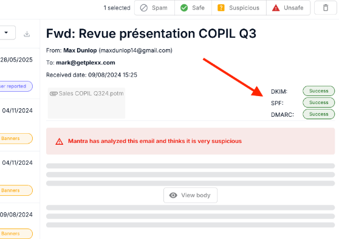
Task: Click the Mantra very suspicious warning banner
Action: [x=191, y=141]
